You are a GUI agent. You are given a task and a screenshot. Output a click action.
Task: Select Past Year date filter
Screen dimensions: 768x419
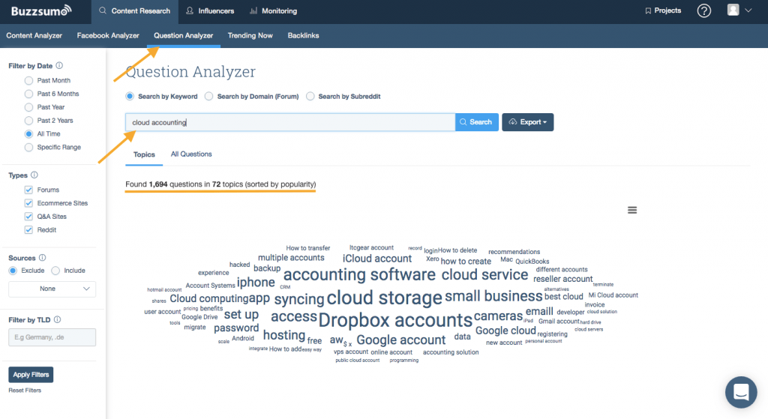(29, 107)
